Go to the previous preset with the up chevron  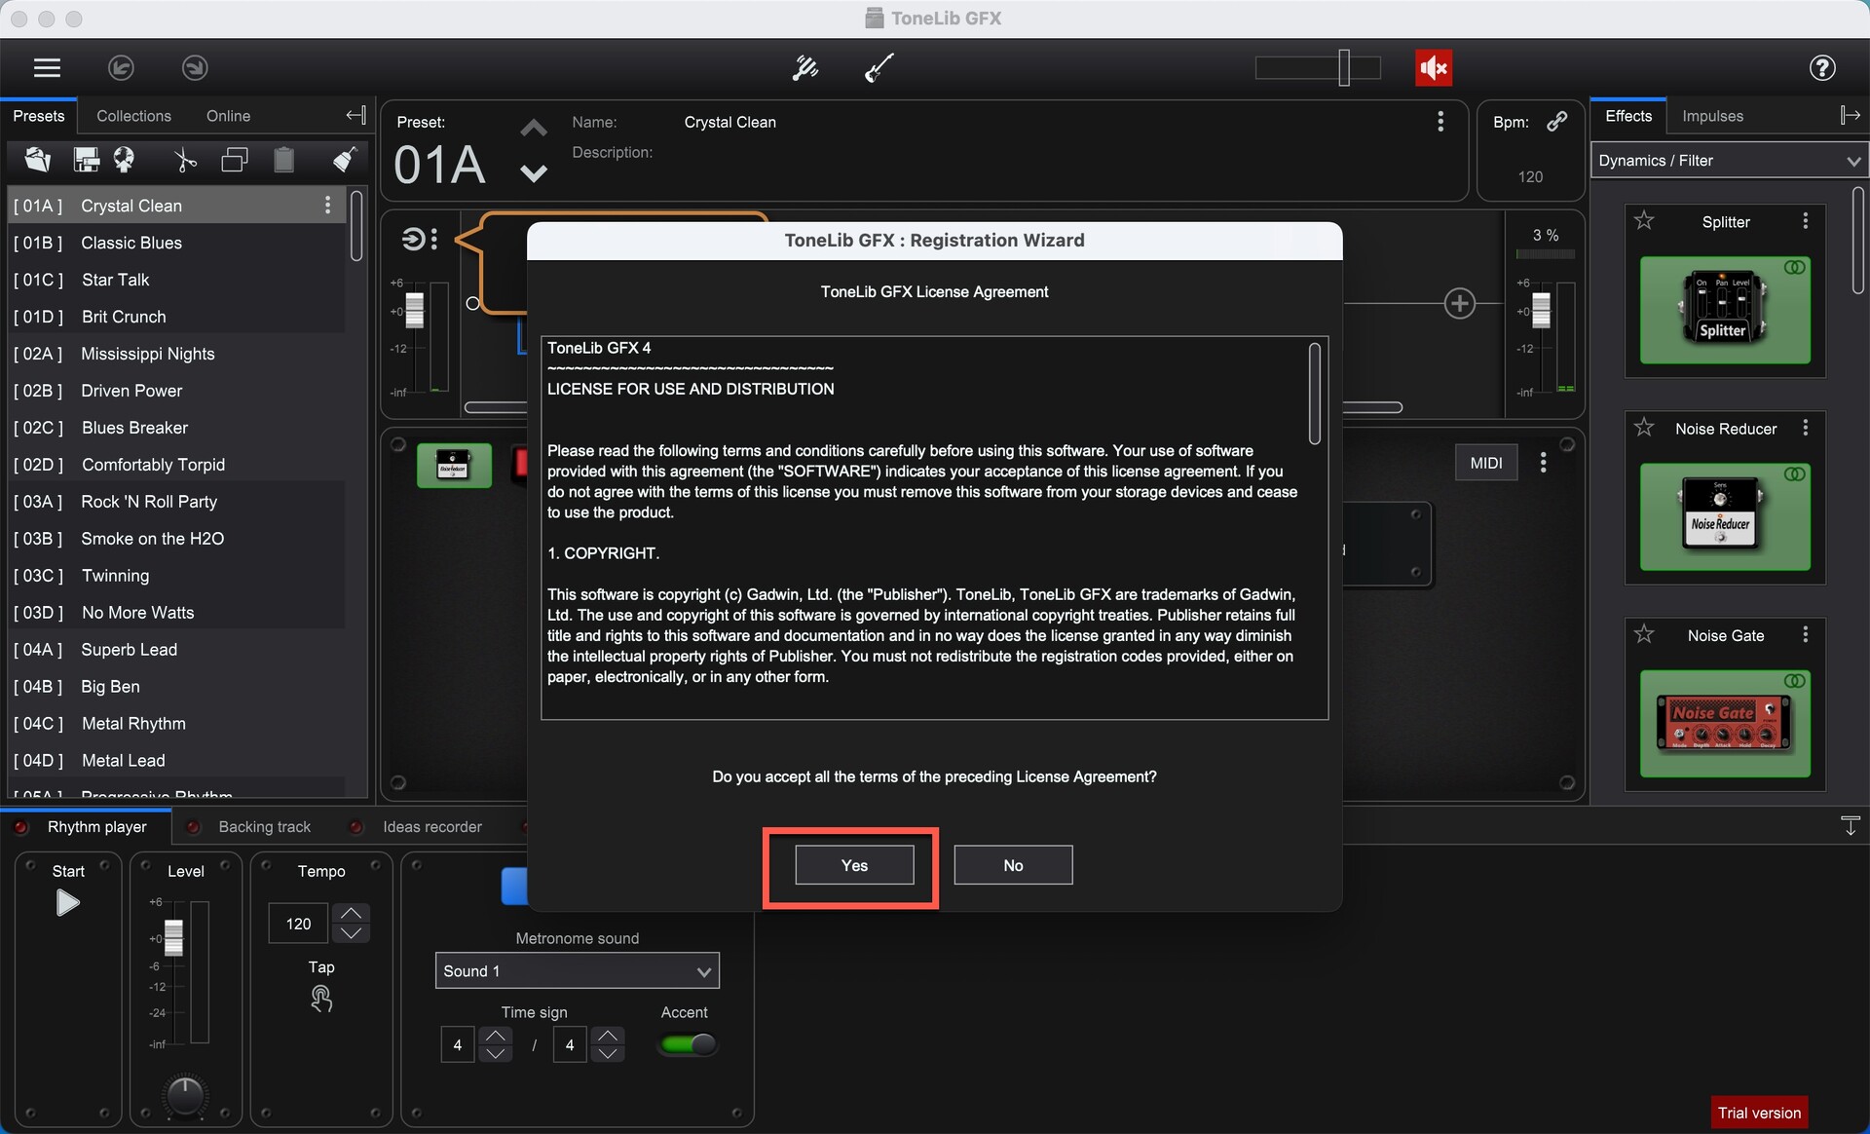point(534,129)
